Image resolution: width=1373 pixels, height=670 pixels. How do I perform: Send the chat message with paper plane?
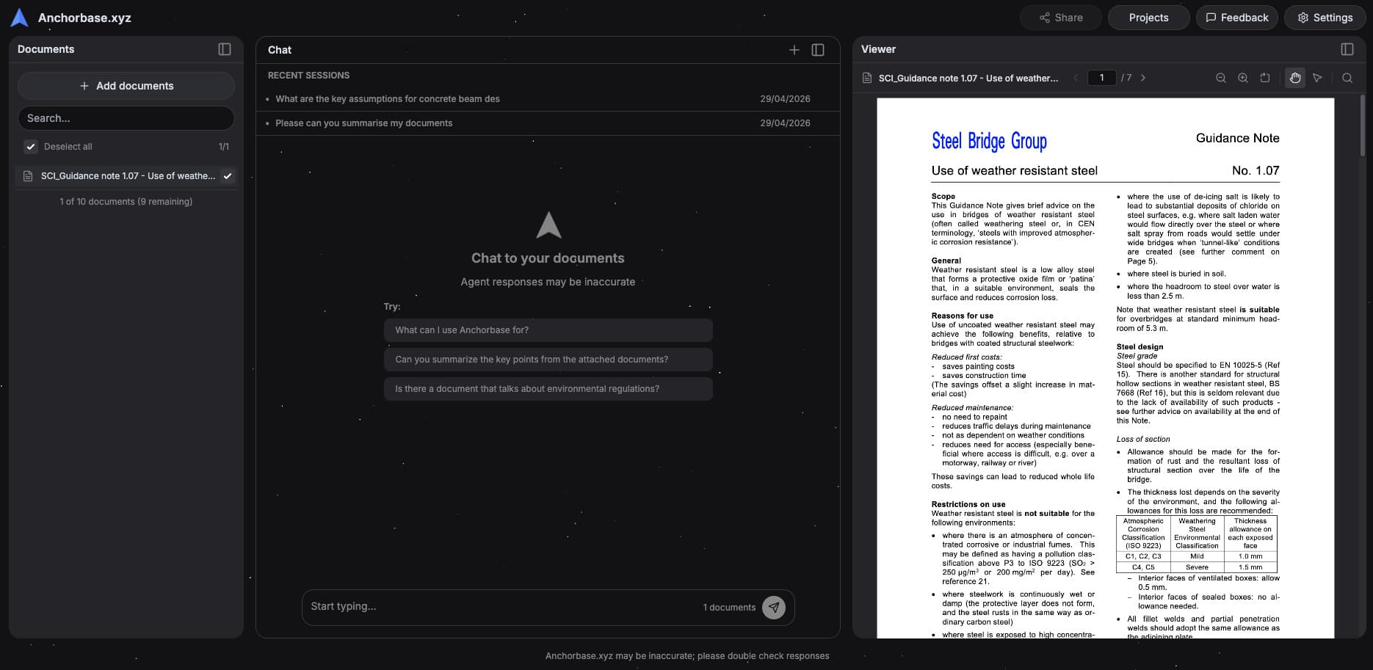pos(774,608)
